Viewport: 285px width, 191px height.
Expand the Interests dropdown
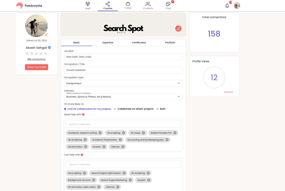pyautogui.click(x=178, y=97)
